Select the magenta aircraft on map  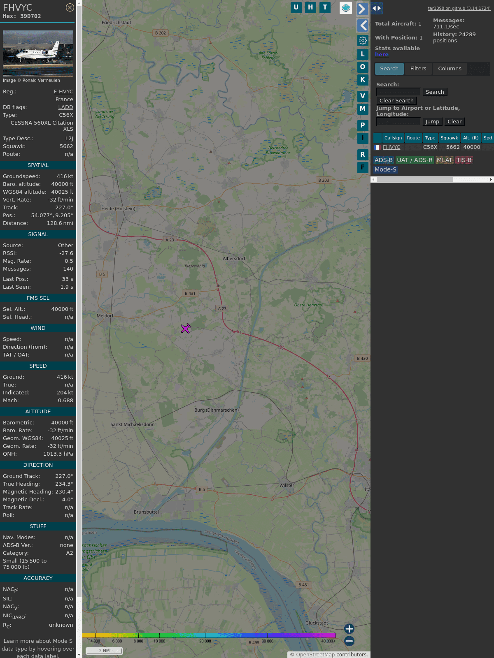pos(186,328)
